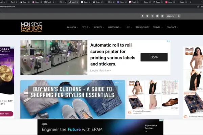
Task: Click the ad info icon on printer ad
Action: pyautogui.click(x=167, y=41)
